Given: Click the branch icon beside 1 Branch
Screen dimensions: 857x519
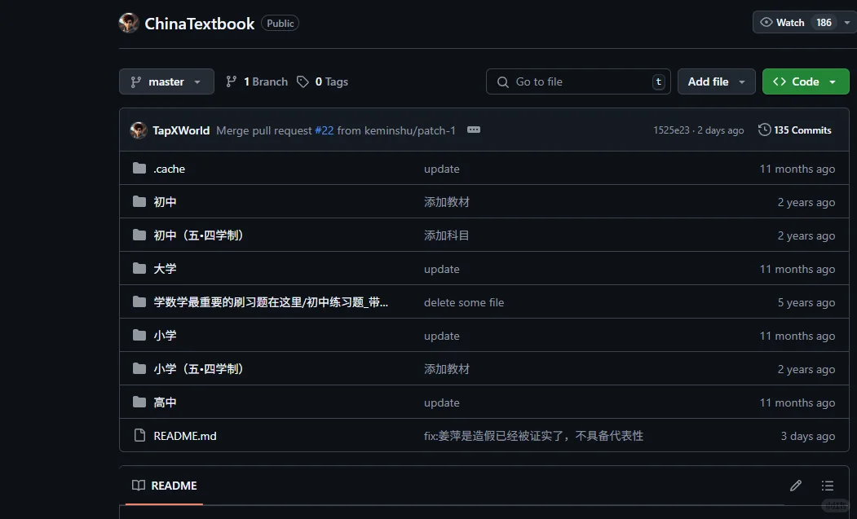Looking at the screenshot, I should click(232, 81).
